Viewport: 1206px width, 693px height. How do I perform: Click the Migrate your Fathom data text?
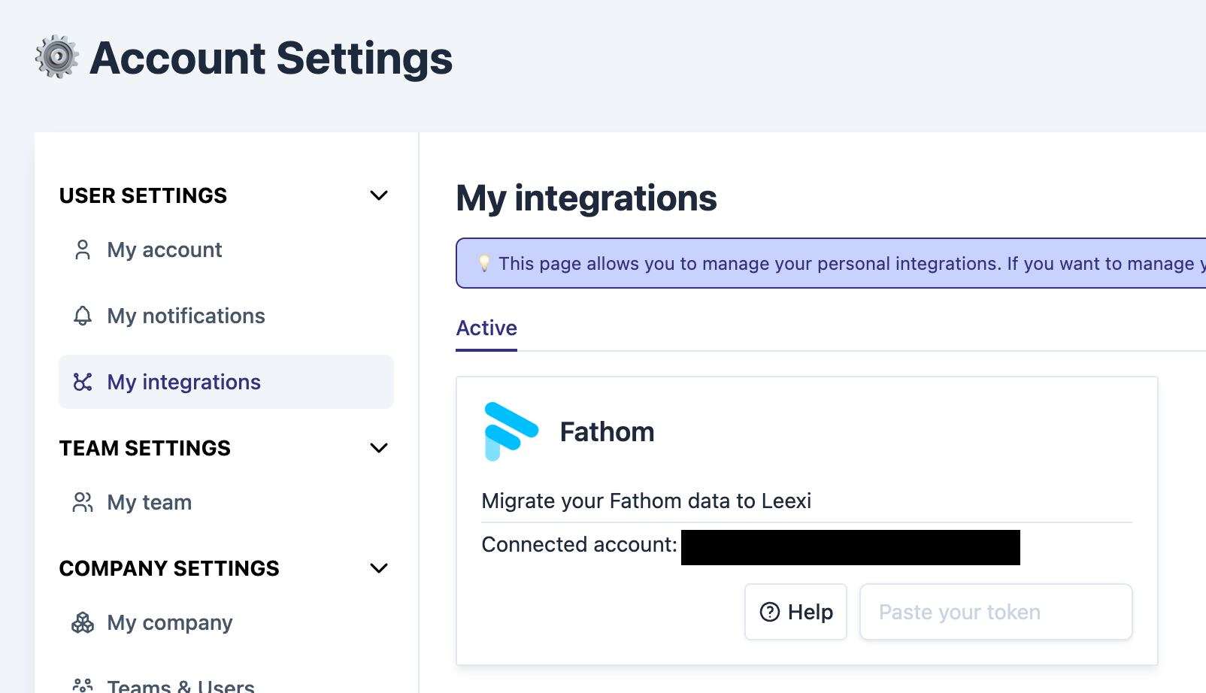(x=646, y=501)
